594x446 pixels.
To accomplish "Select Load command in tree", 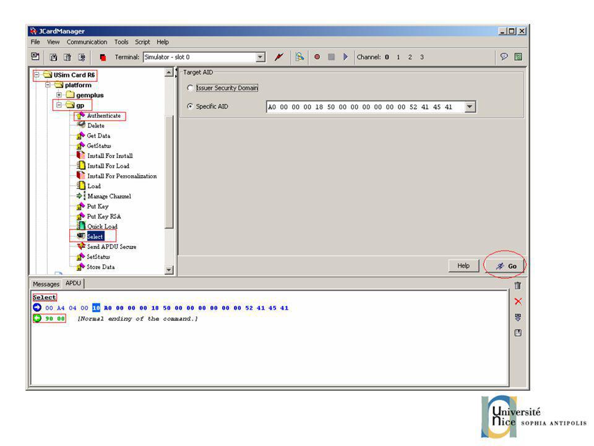I will (x=94, y=186).
